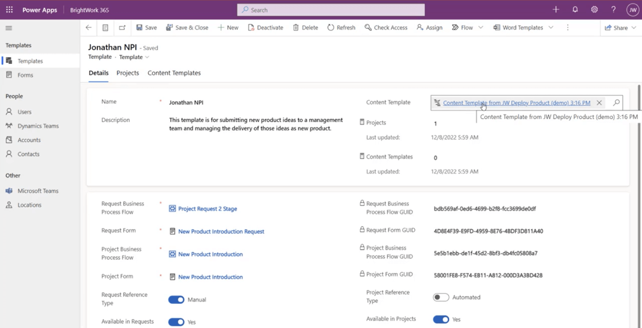The width and height of the screenshot is (642, 328).
Task: Open Power Platform settings gear
Action: coord(594,10)
